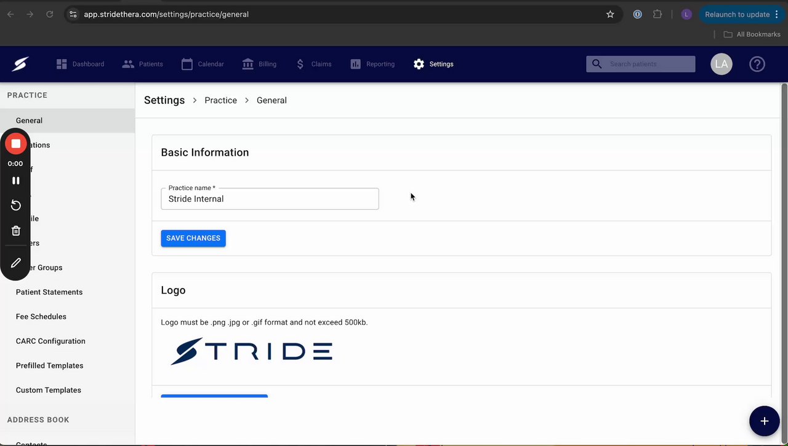The image size is (788, 446).
Task: Open the LA user avatar menu
Action: tap(722, 64)
